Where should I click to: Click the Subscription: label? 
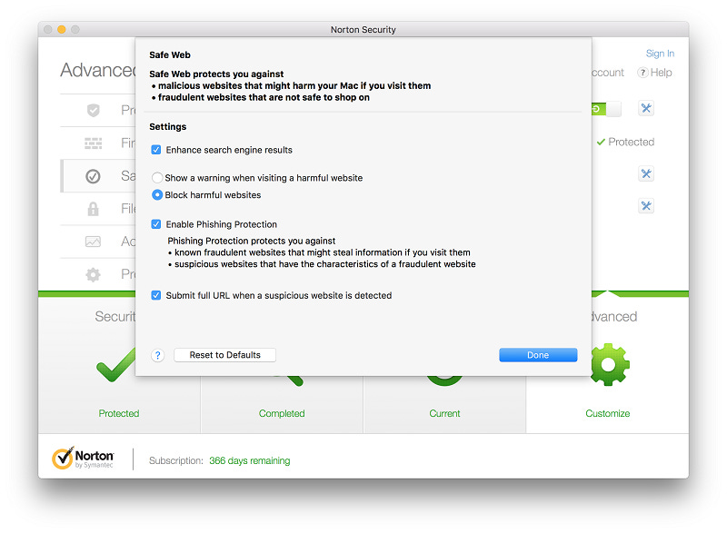coord(175,460)
